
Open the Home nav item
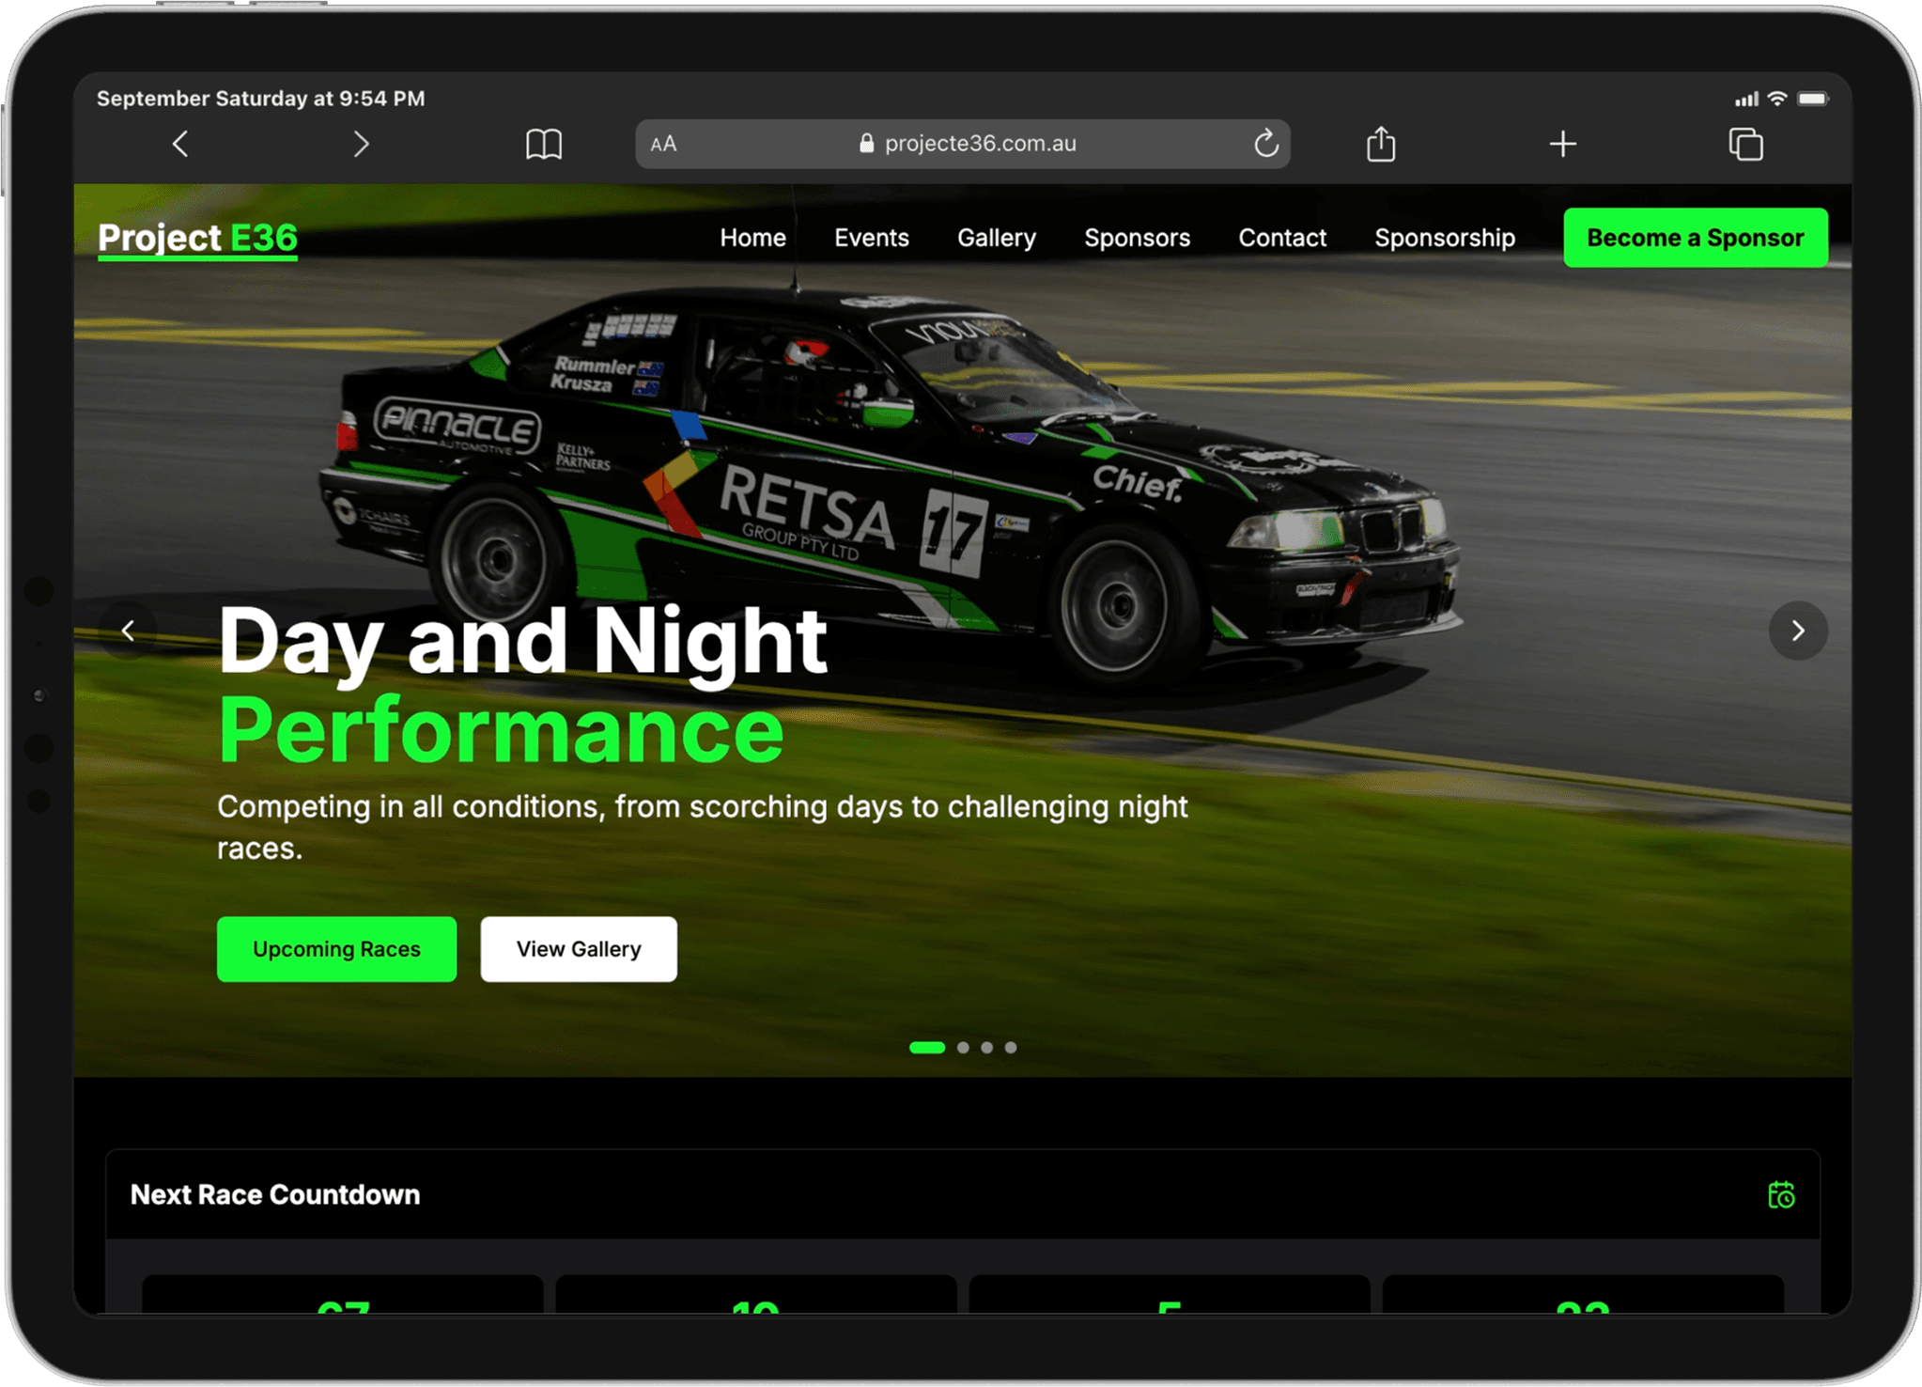(752, 238)
